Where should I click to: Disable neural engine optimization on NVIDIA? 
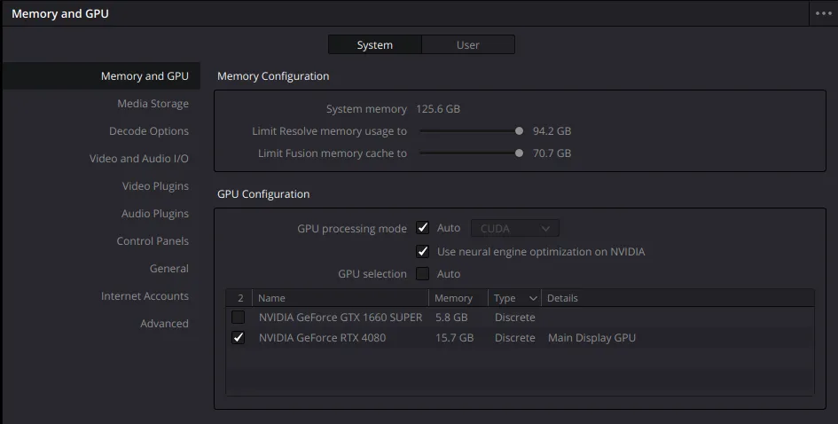coord(423,252)
